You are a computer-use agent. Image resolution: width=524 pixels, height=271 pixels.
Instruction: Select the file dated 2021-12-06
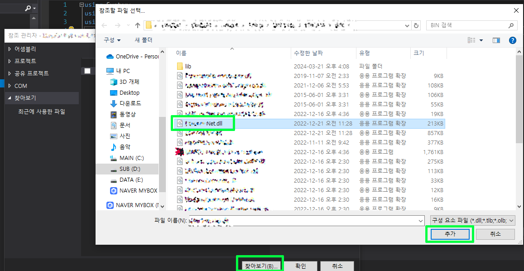[x=309, y=85]
